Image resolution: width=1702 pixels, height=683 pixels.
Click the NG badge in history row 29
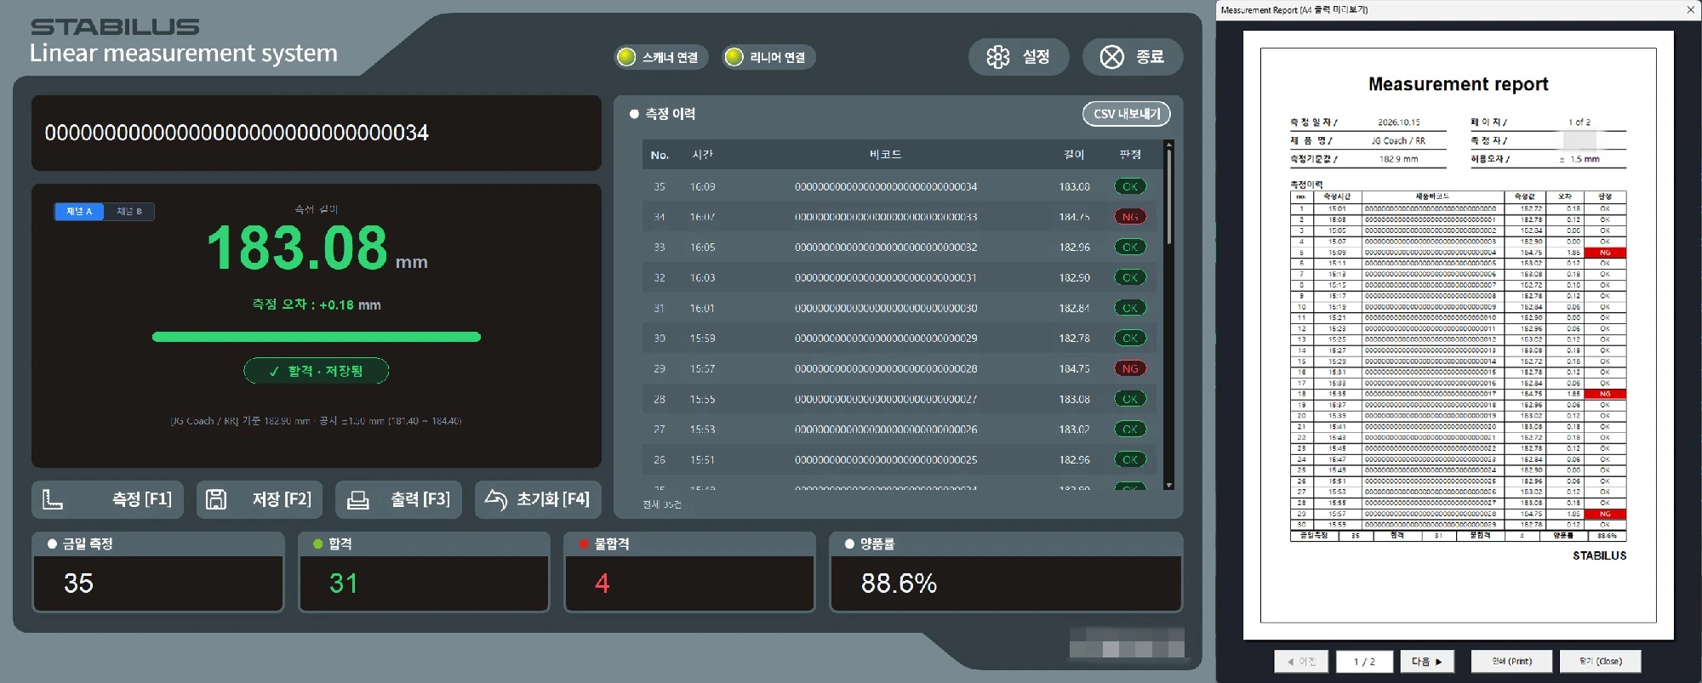(x=1130, y=368)
